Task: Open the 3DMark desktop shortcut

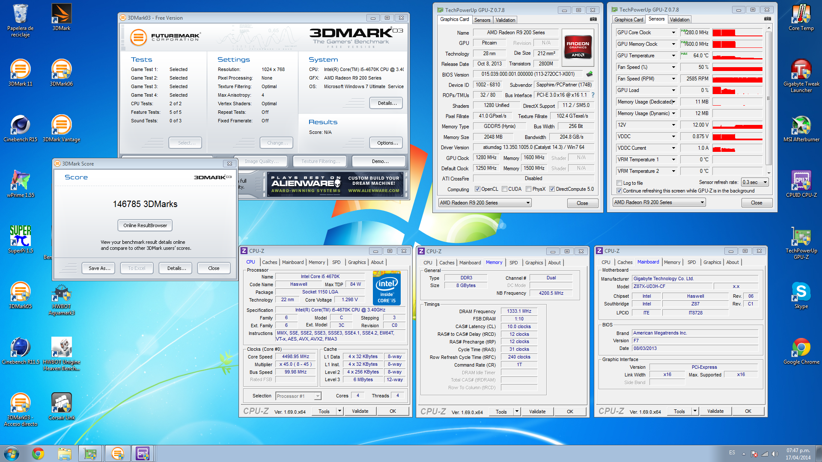Action: coord(61,17)
